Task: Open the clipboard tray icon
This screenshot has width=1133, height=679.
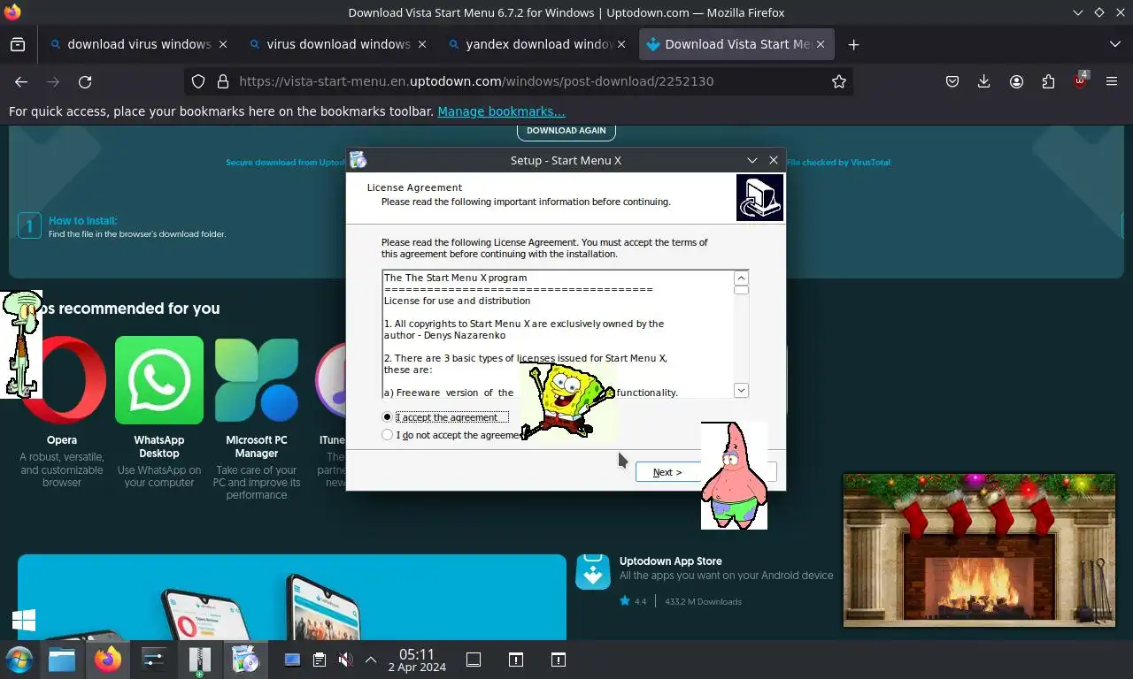Action: click(x=320, y=660)
